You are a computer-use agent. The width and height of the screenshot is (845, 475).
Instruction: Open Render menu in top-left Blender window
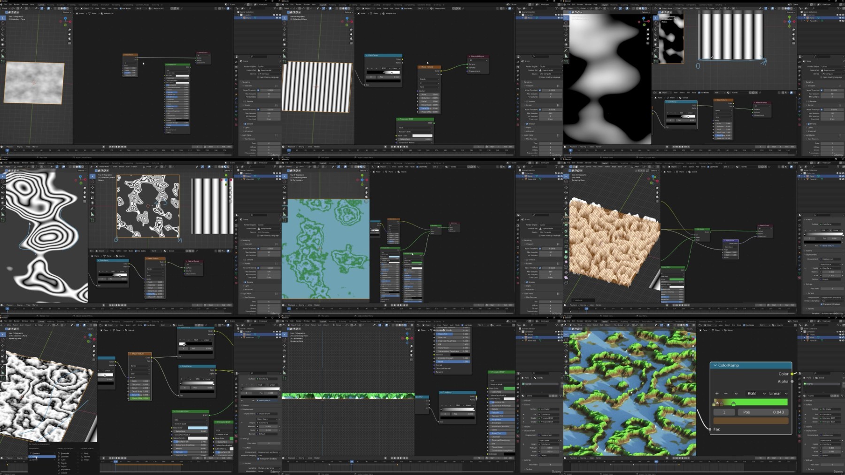17,5
